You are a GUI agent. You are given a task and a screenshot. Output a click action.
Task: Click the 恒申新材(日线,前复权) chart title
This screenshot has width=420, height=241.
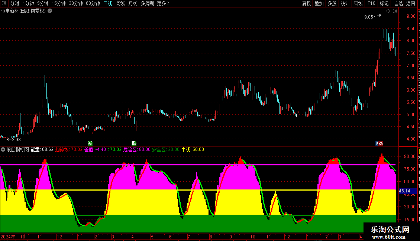coord(23,11)
